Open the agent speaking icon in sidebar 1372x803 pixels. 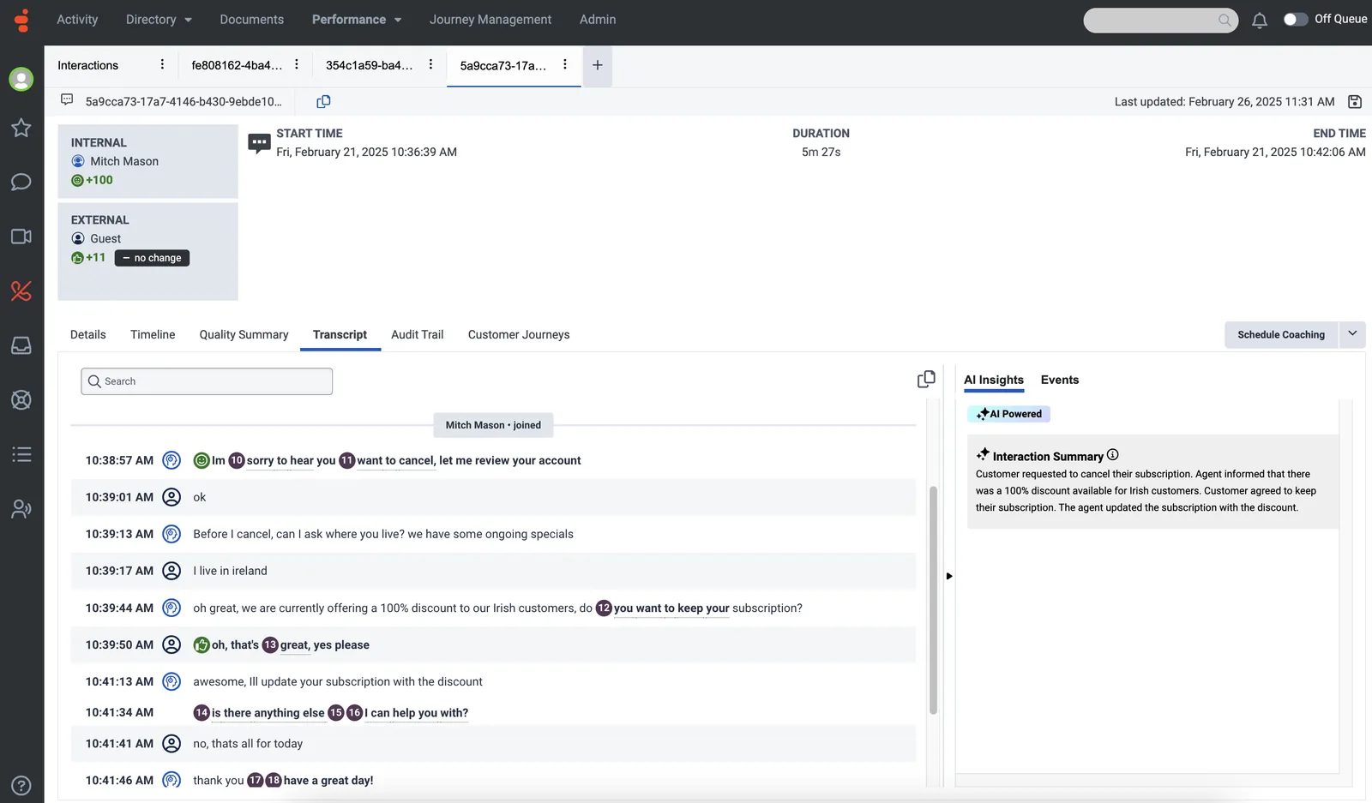click(x=21, y=509)
